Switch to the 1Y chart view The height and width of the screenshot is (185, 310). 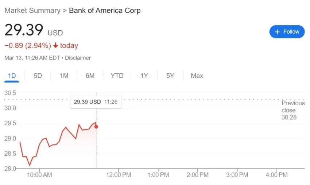pos(144,76)
